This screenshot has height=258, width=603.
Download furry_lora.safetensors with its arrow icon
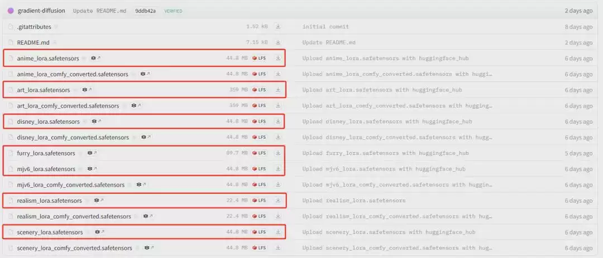(278, 153)
